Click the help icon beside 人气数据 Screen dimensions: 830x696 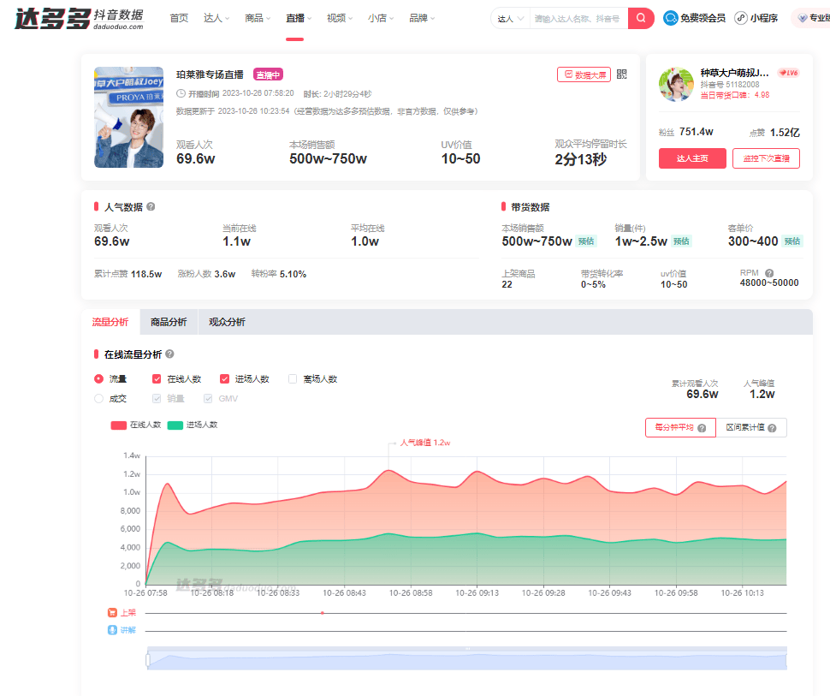point(152,206)
